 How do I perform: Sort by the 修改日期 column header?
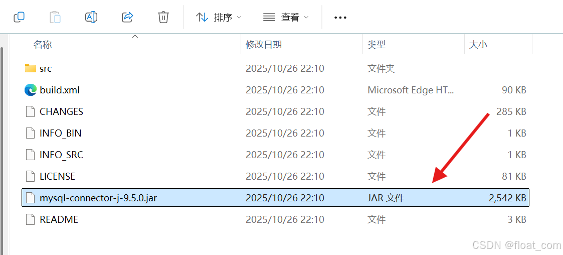(264, 45)
